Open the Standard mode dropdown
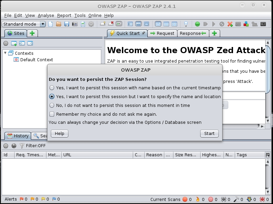273x204 pixels. tap(24, 24)
